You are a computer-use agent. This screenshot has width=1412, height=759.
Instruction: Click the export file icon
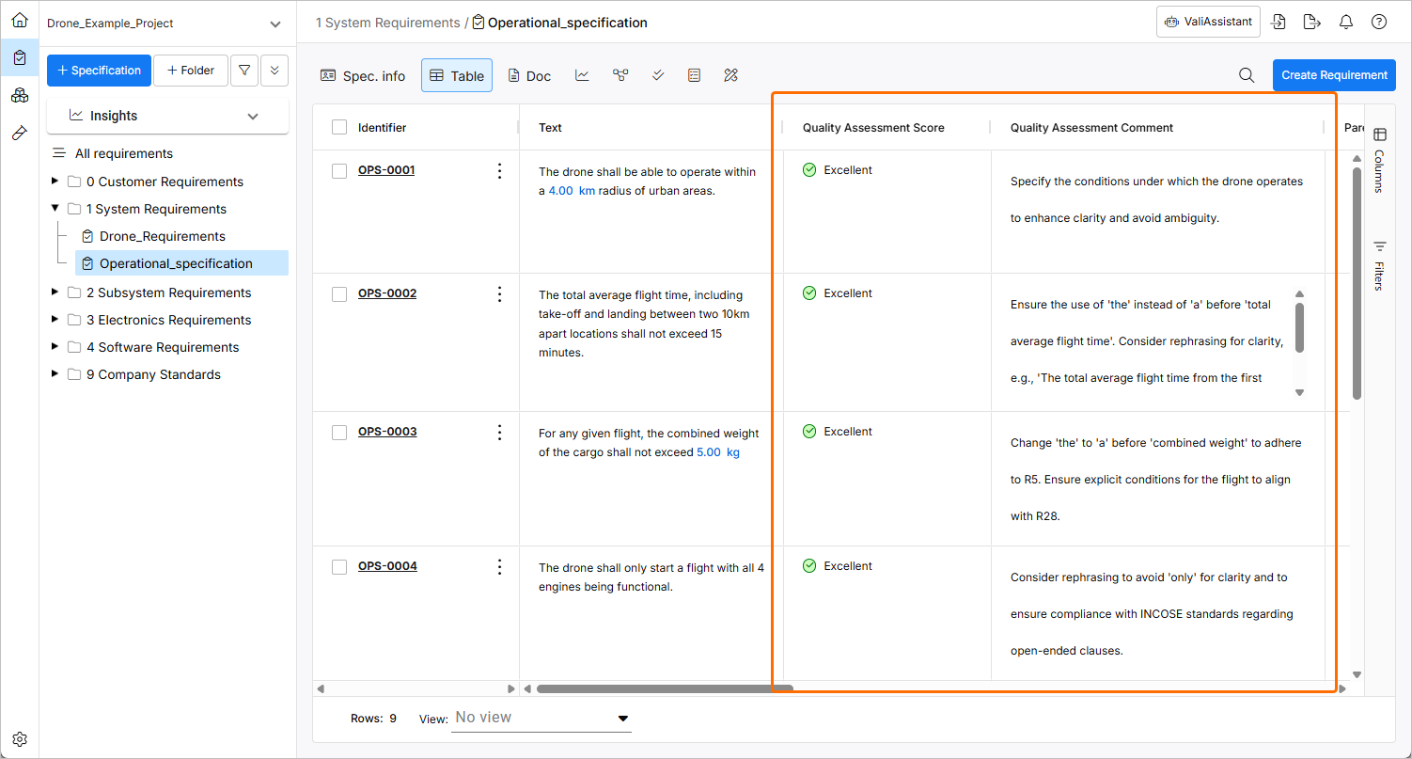(x=1312, y=23)
